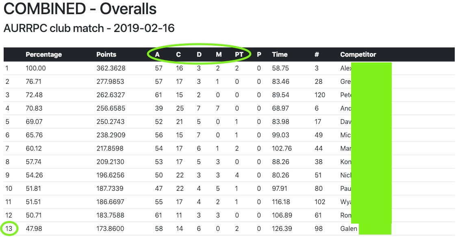458x237 pixels.
Task: Click the rank 13 cell
Action: [x=9, y=229]
